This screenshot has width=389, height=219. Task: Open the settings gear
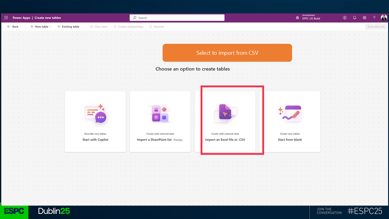(x=364, y=18)
